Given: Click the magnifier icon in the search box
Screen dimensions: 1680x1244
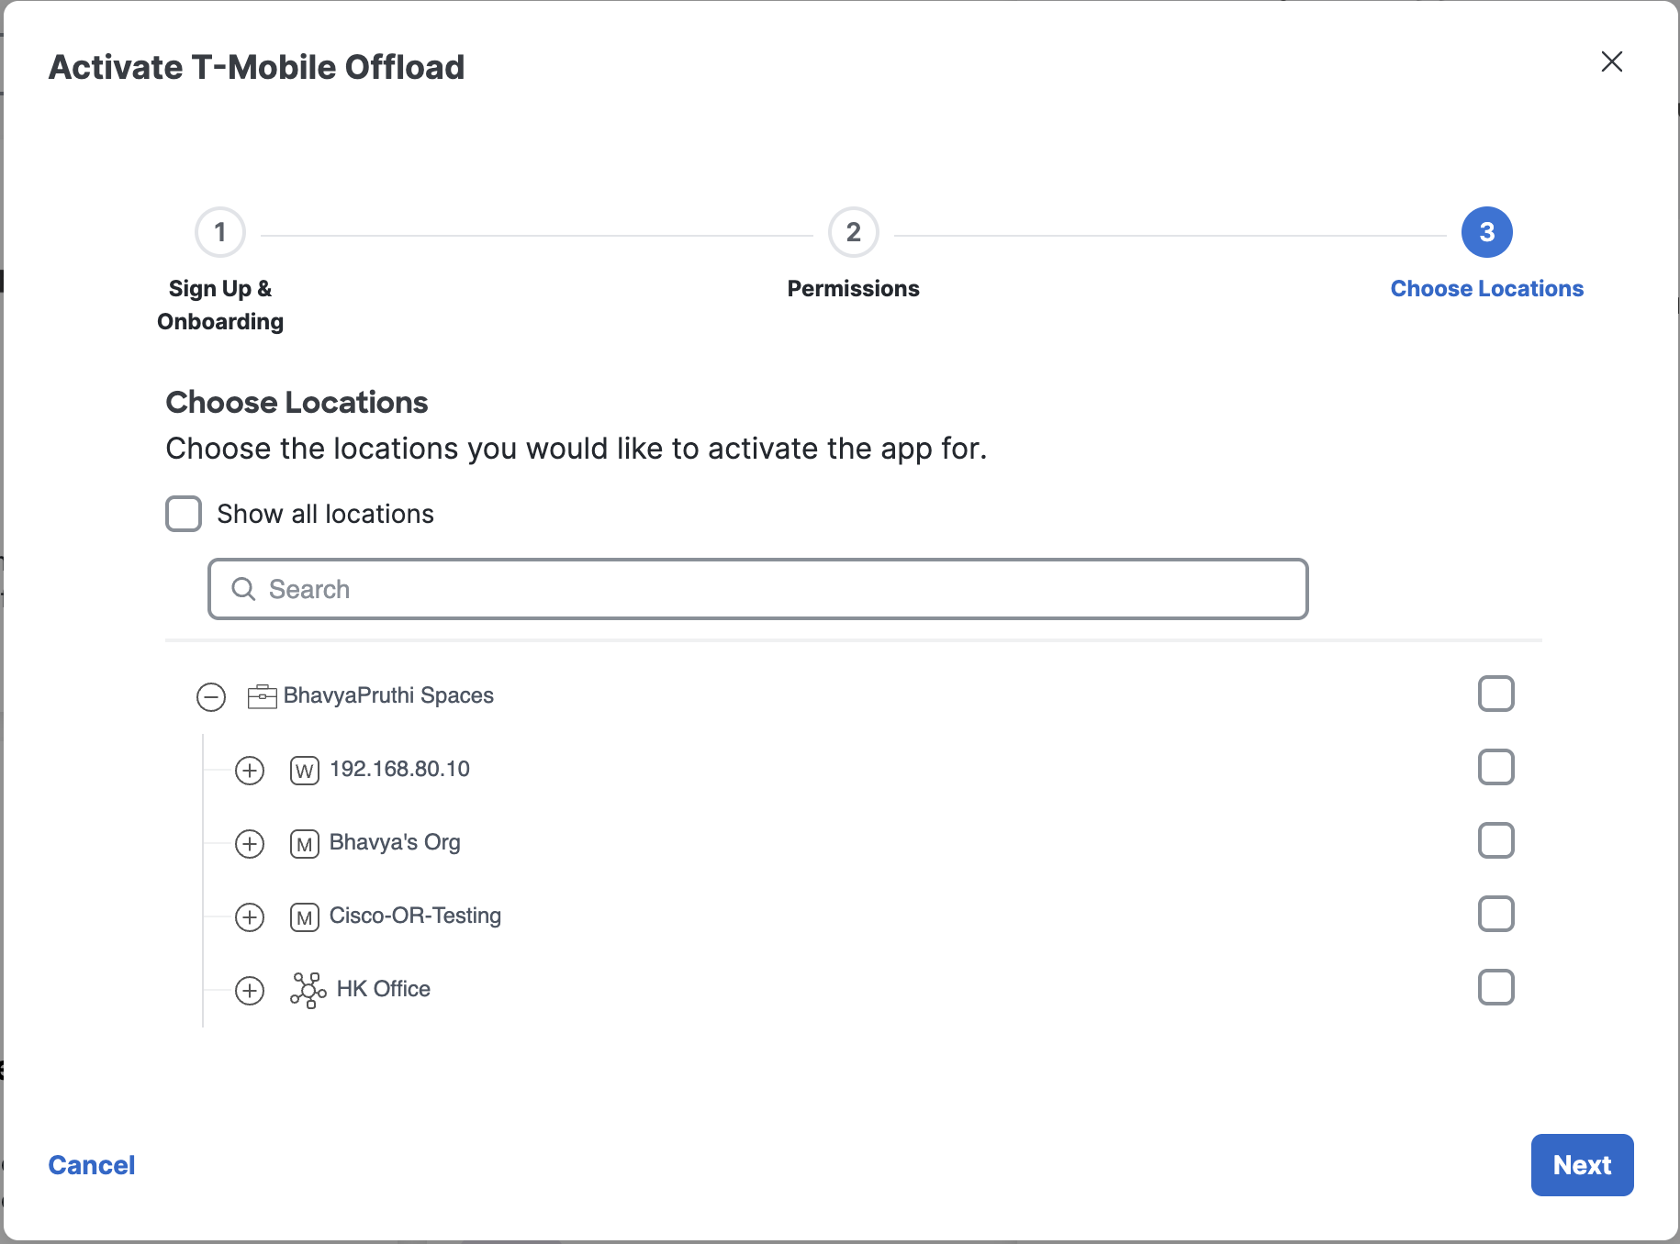Looking at the screenshot, I should pos(243,589).
